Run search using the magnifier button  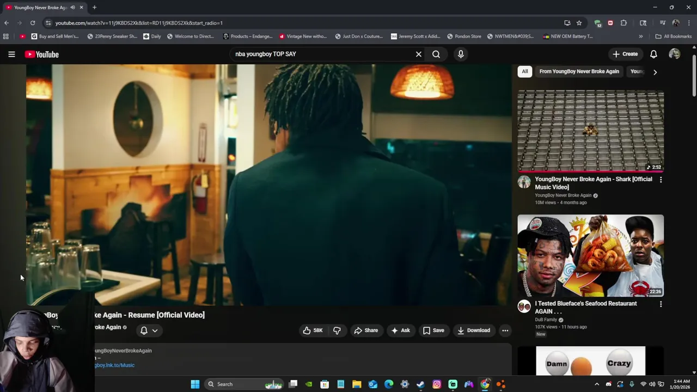(x=436, y=54)
